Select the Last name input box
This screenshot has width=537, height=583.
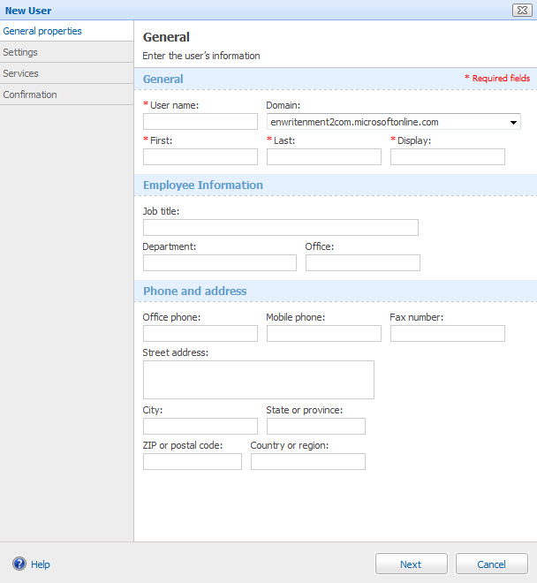click(323, 156)
